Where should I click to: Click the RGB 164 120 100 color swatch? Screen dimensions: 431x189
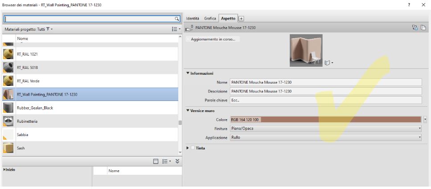[325, 120]
